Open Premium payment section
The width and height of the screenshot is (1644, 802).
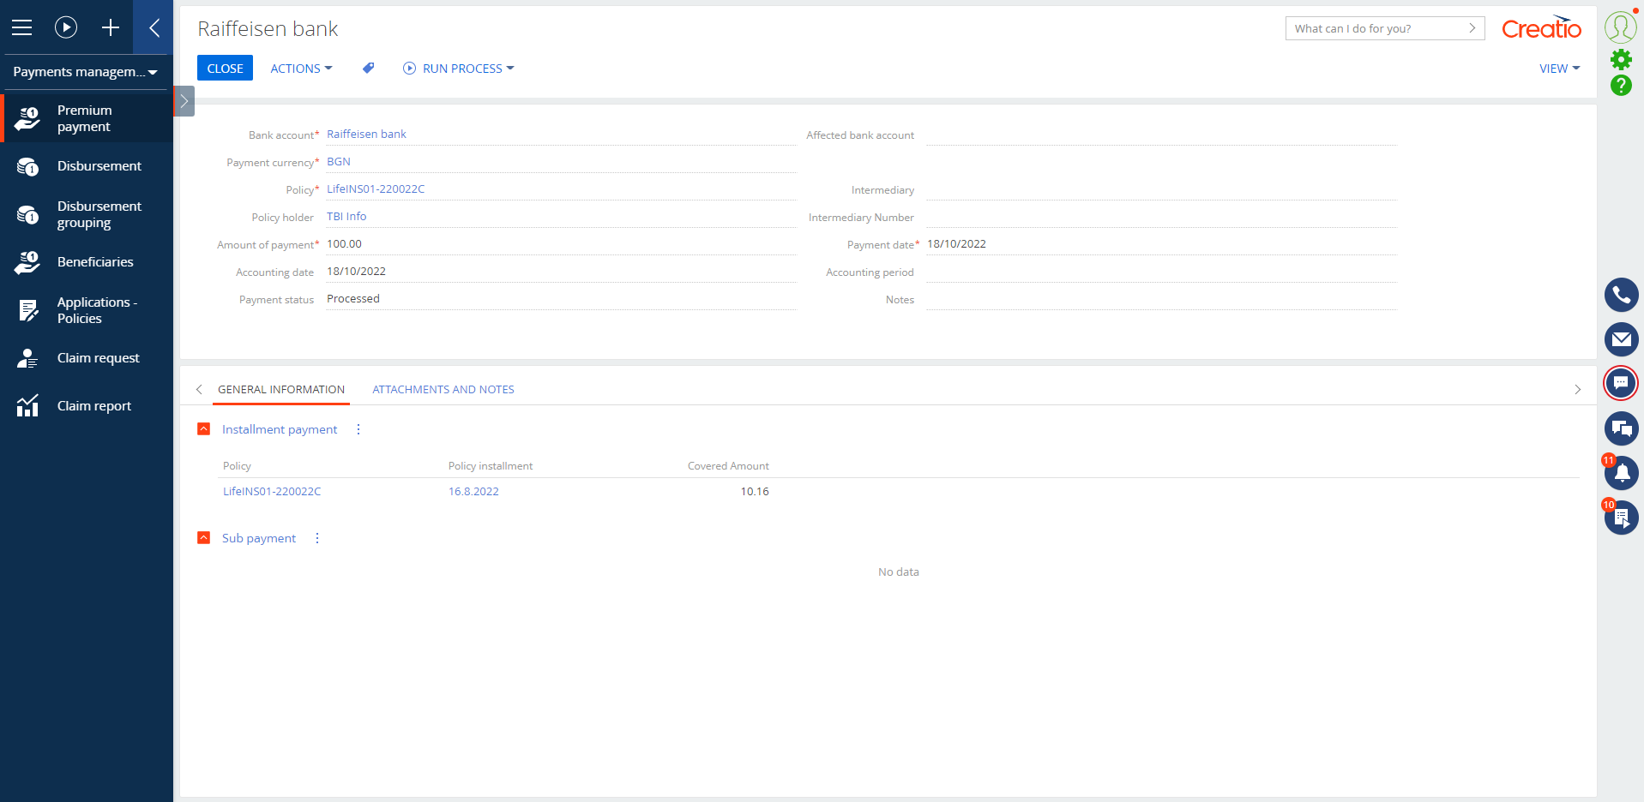[x=87, y=118]
